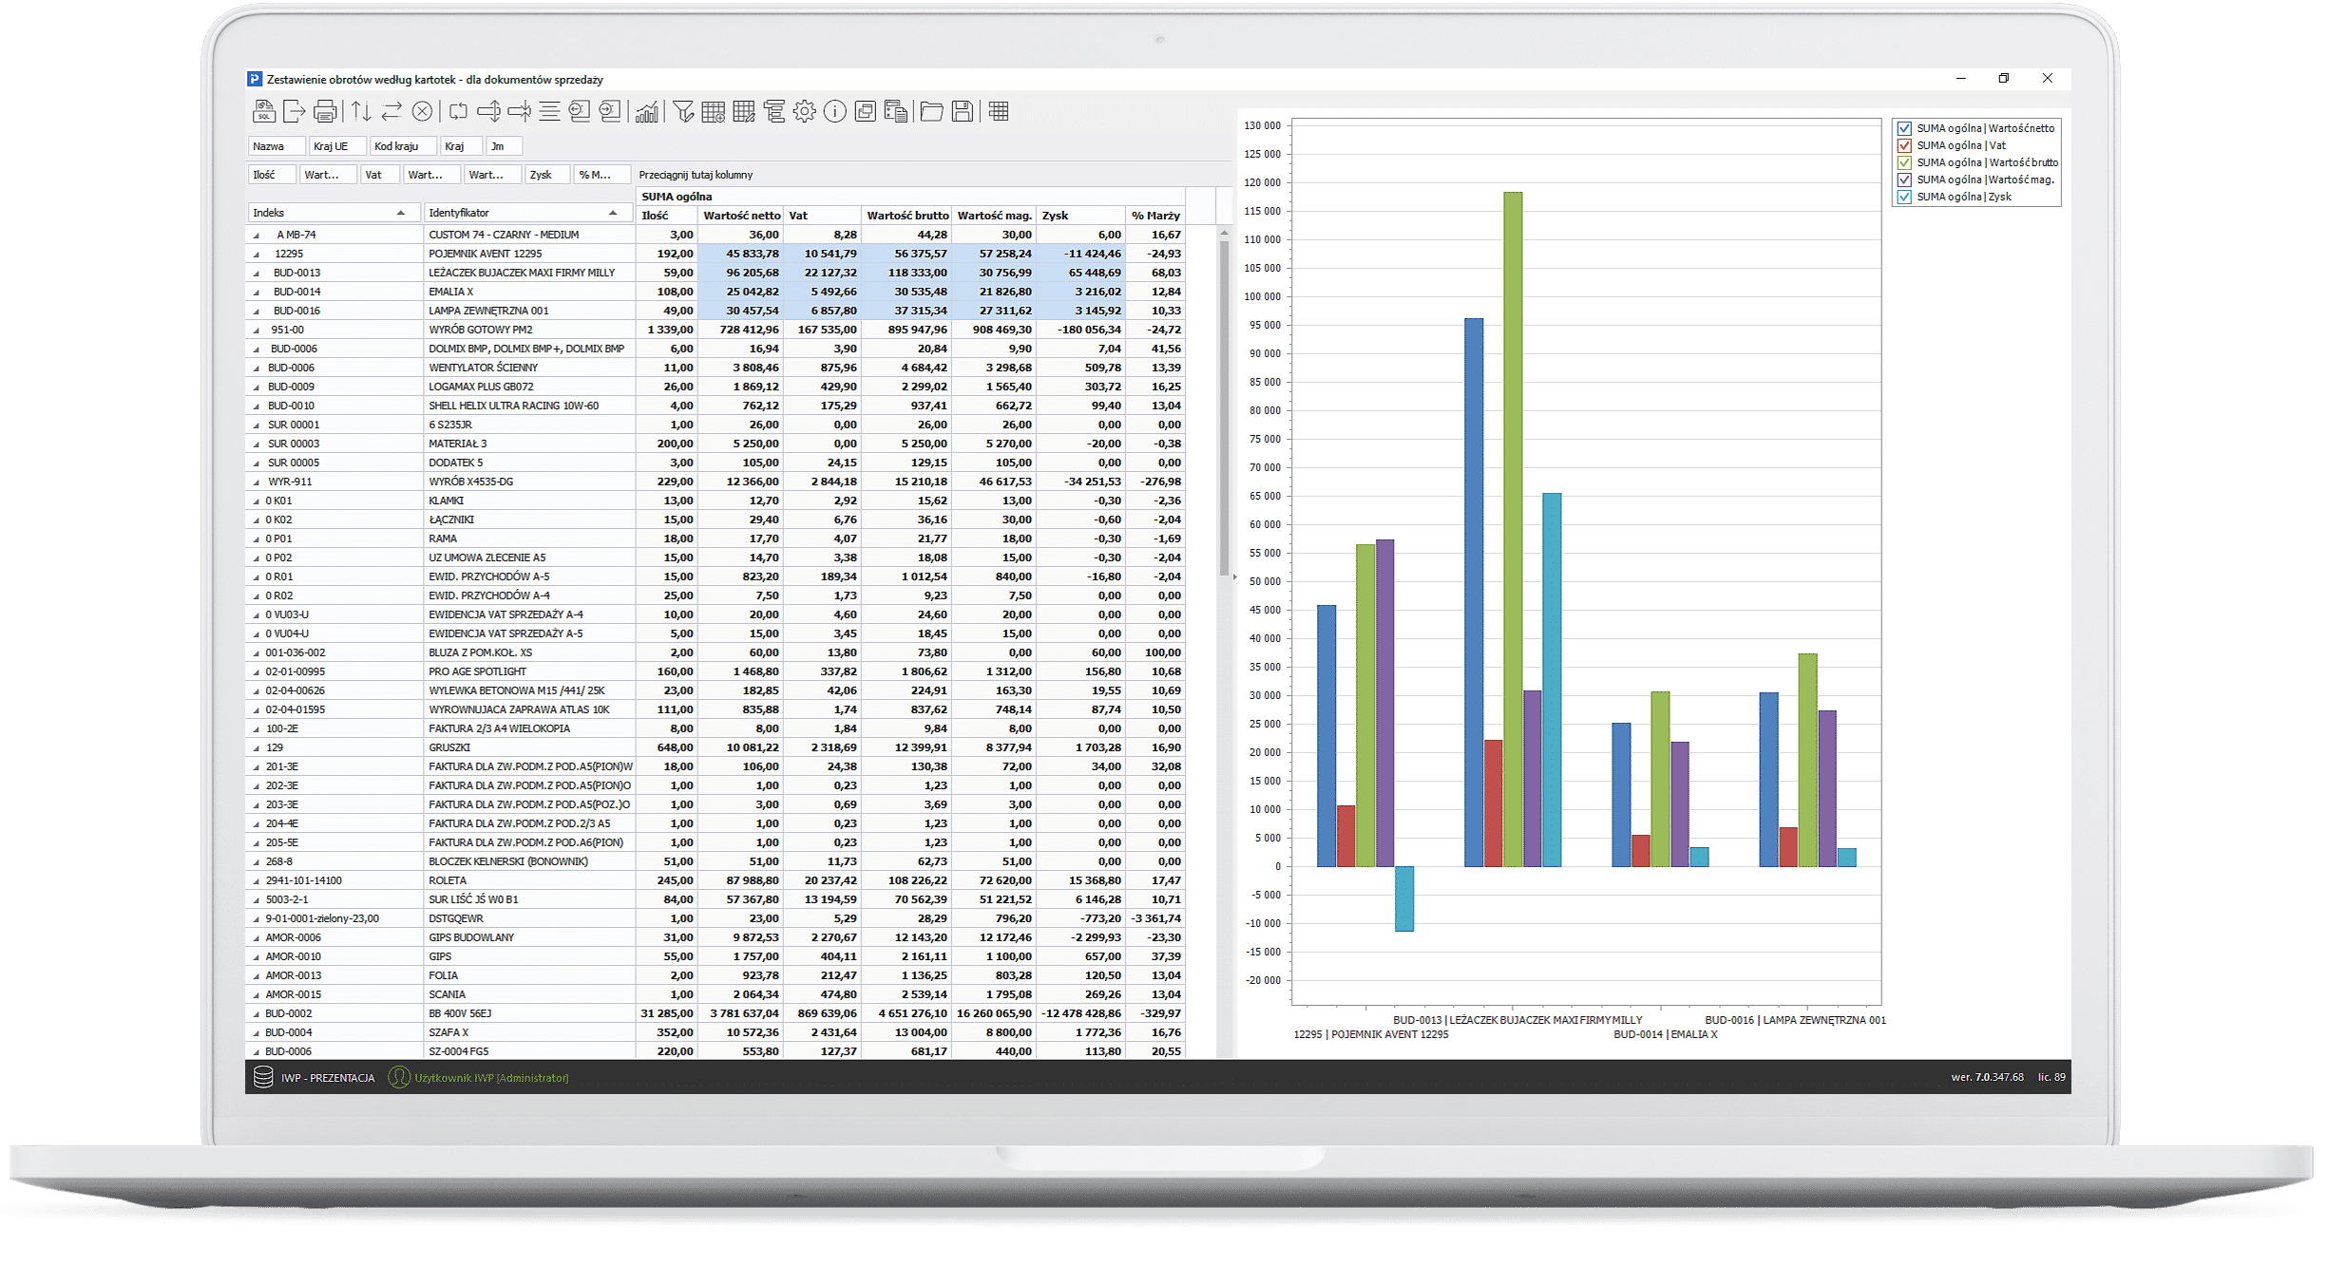Sort by the Identyfikator column header
The height and width of the screenshot is (1266, 2328).
(528, 213)
